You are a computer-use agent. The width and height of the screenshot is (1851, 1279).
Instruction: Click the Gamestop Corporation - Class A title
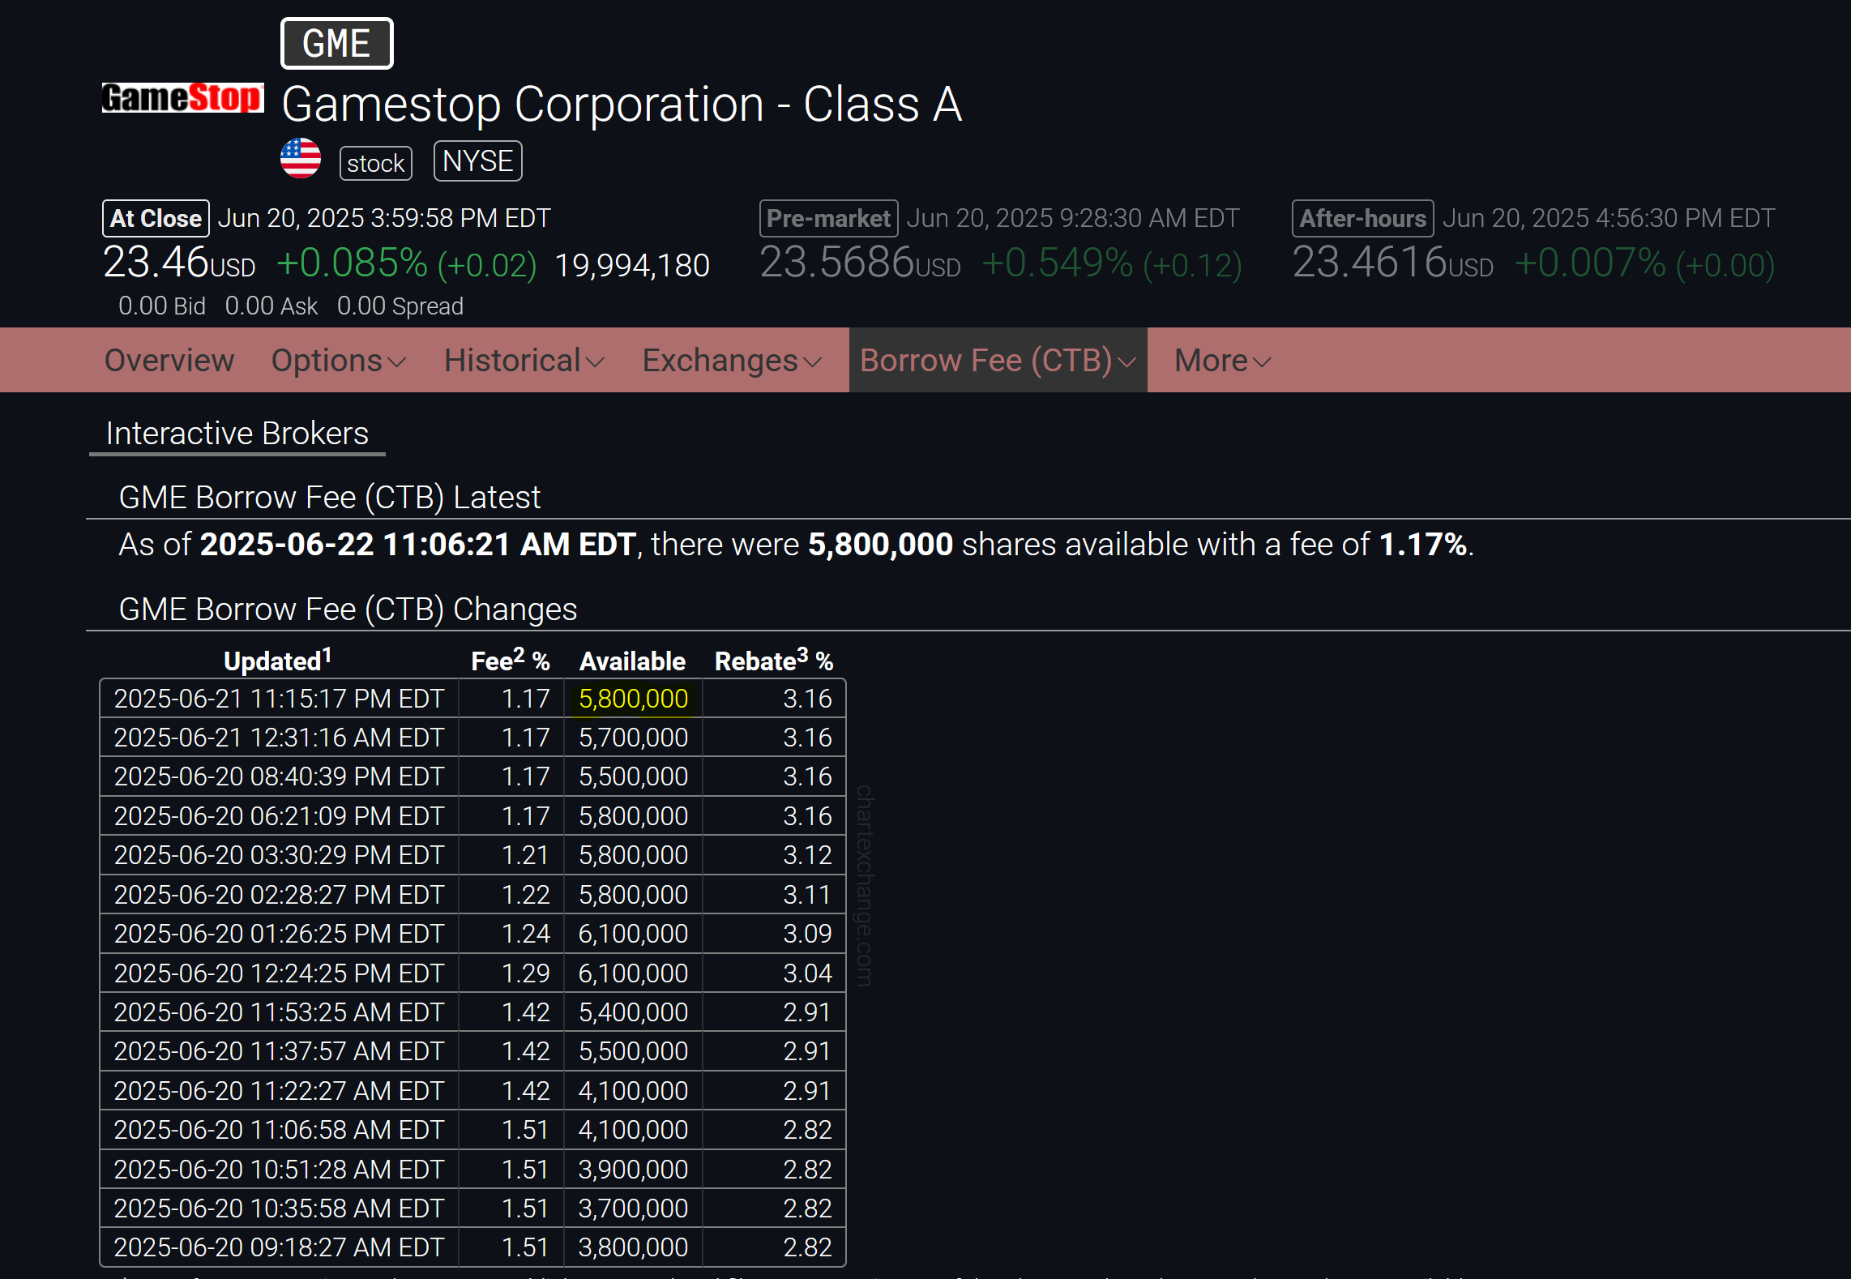(x=622, y=105)
